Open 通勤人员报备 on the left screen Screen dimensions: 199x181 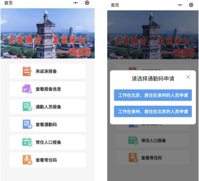pos(47,107)
